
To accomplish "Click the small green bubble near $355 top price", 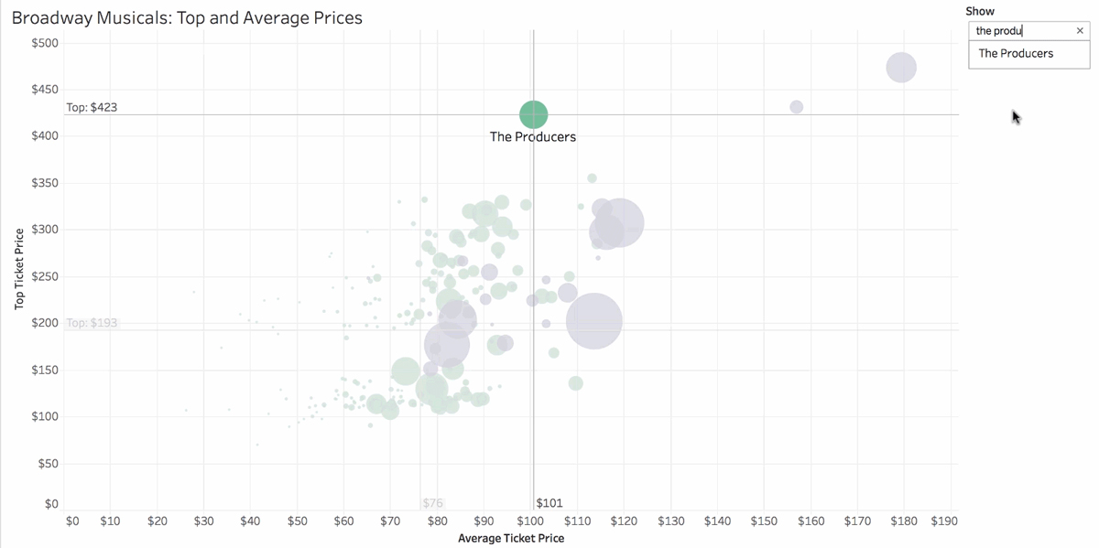I will point(592,178).
